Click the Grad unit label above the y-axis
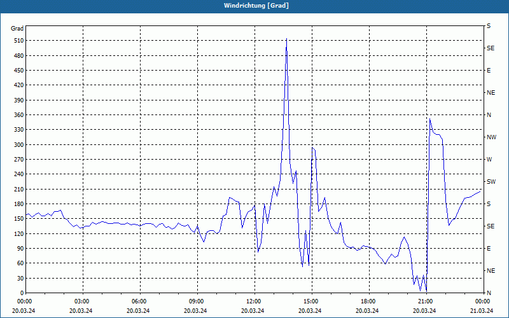This screenshot has width=509, height=318. pos(17,29)
